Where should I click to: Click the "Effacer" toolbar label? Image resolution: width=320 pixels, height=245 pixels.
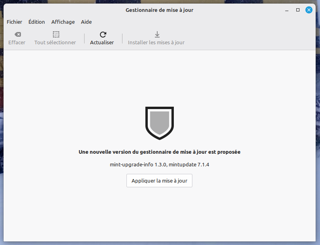pyautogui.click(x=17, y=43)
